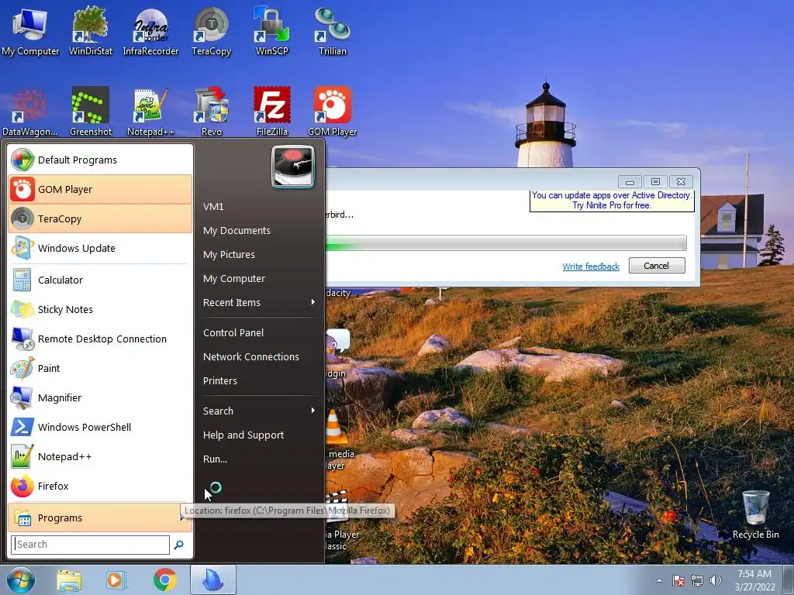The height and width of the screenshot is (595, 794).
Task: Launch Firefox from the Start menu
Action: (100, 486)
